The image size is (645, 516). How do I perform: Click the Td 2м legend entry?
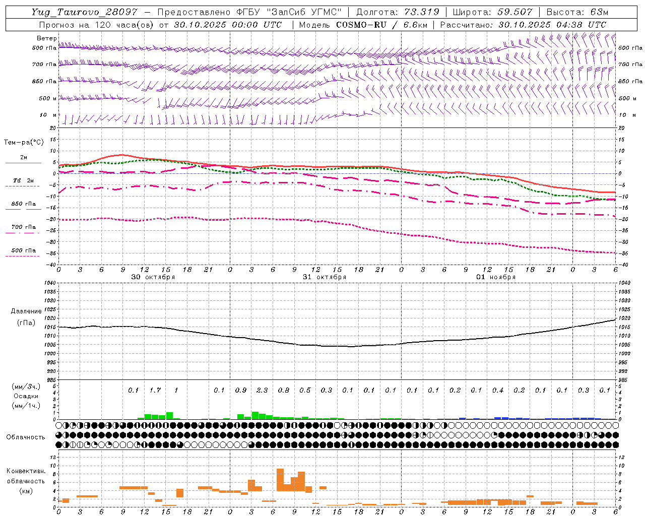click(23, 180)
